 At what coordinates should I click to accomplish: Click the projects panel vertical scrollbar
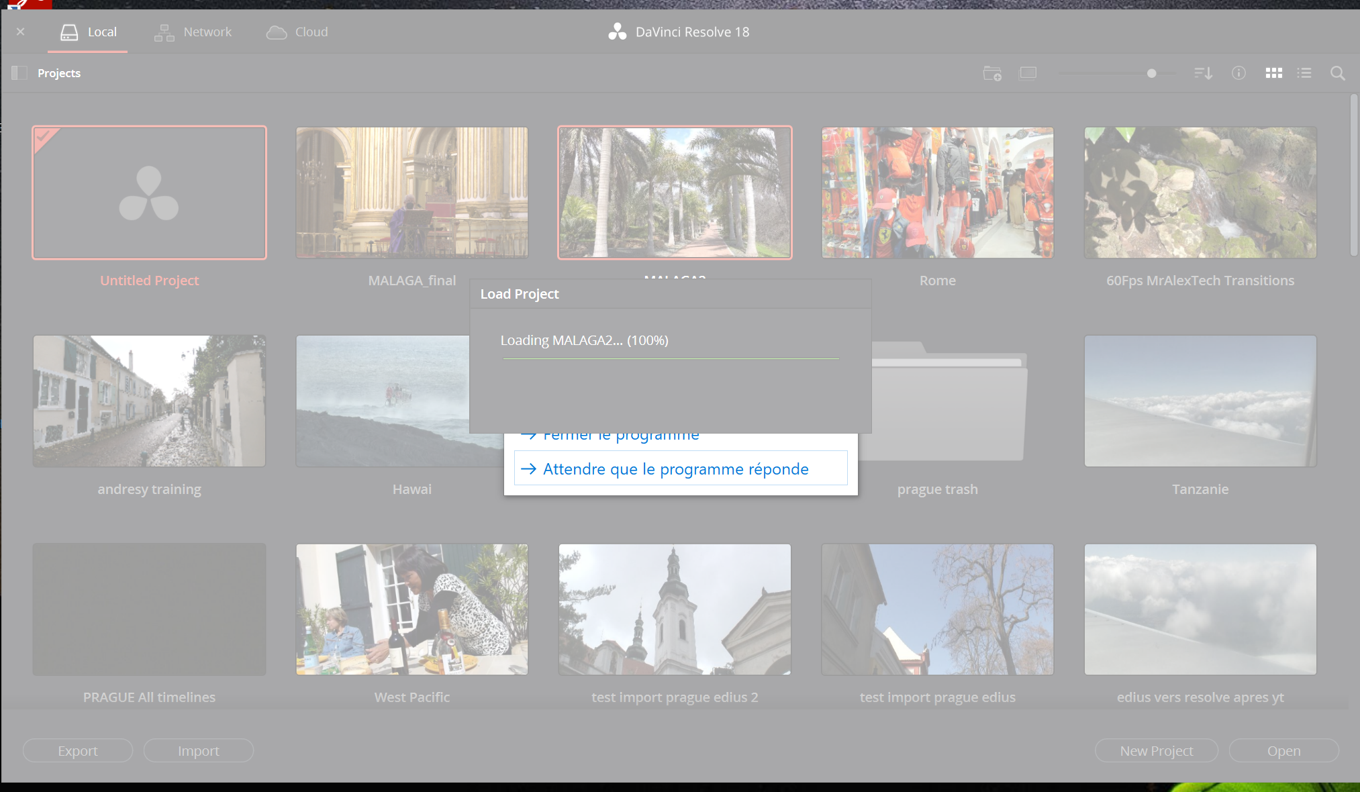click(1354, 175)
